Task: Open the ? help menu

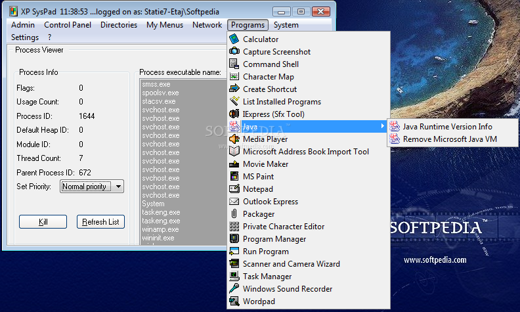Action: pyautogui.click(x=49, y=37)
